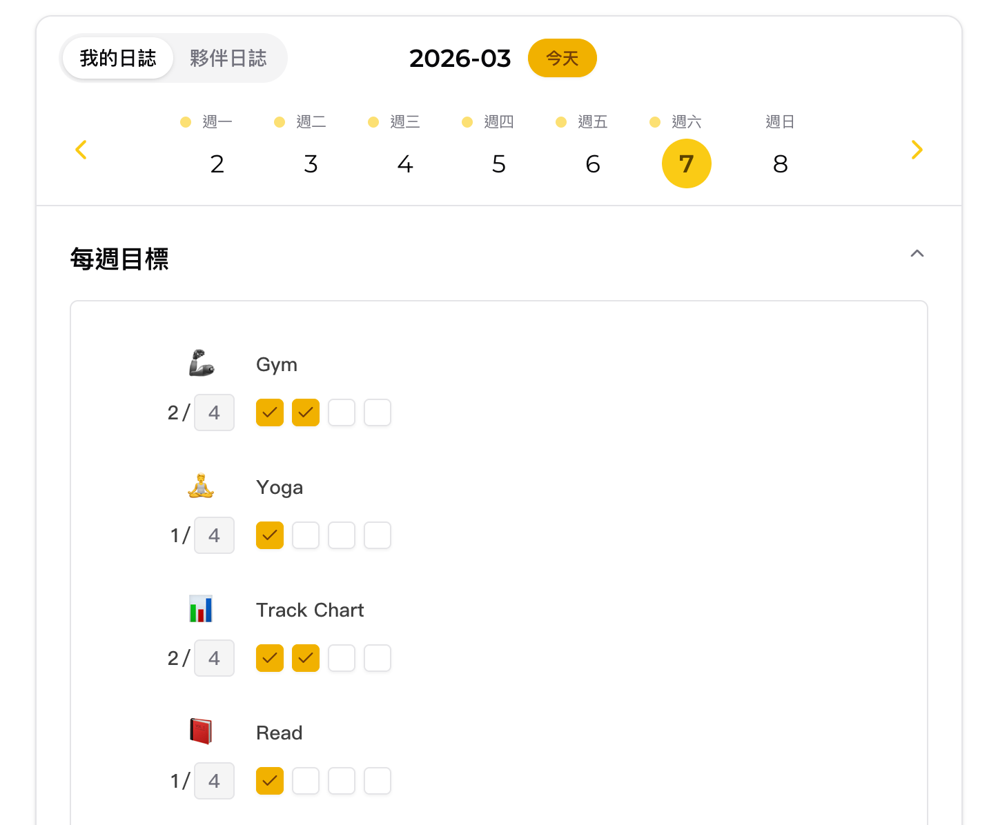Click the Read red book icon

[201, 732]
